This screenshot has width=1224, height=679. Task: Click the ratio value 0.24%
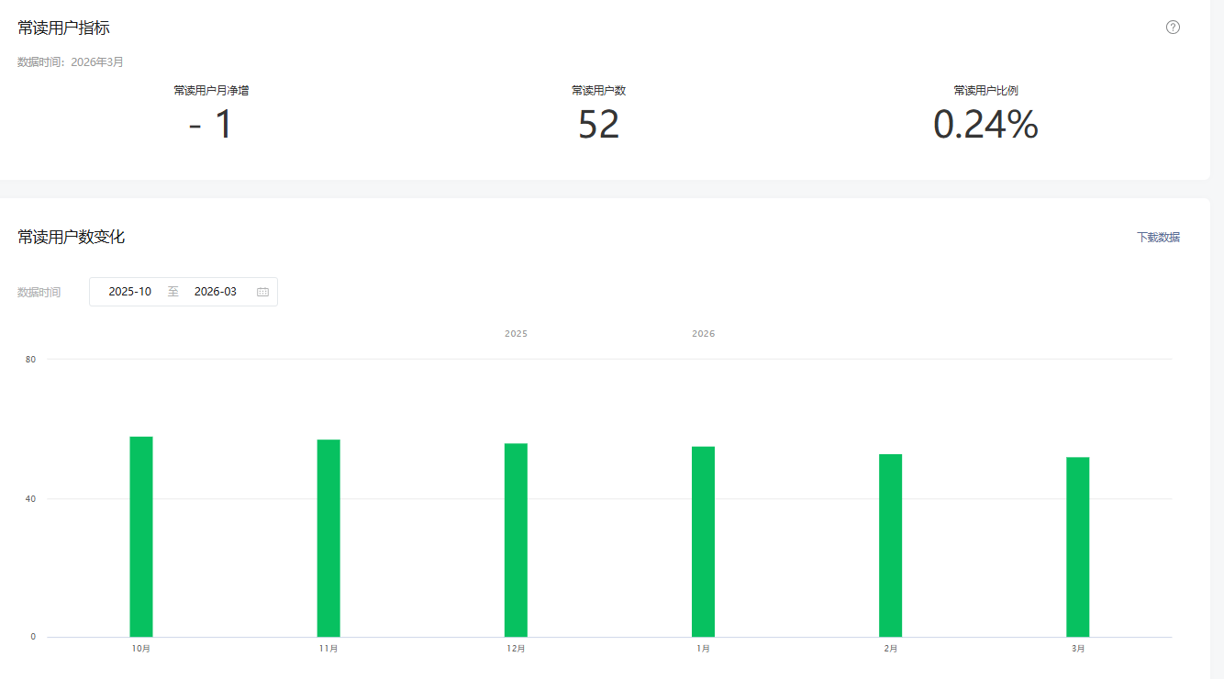coord(985,124)
